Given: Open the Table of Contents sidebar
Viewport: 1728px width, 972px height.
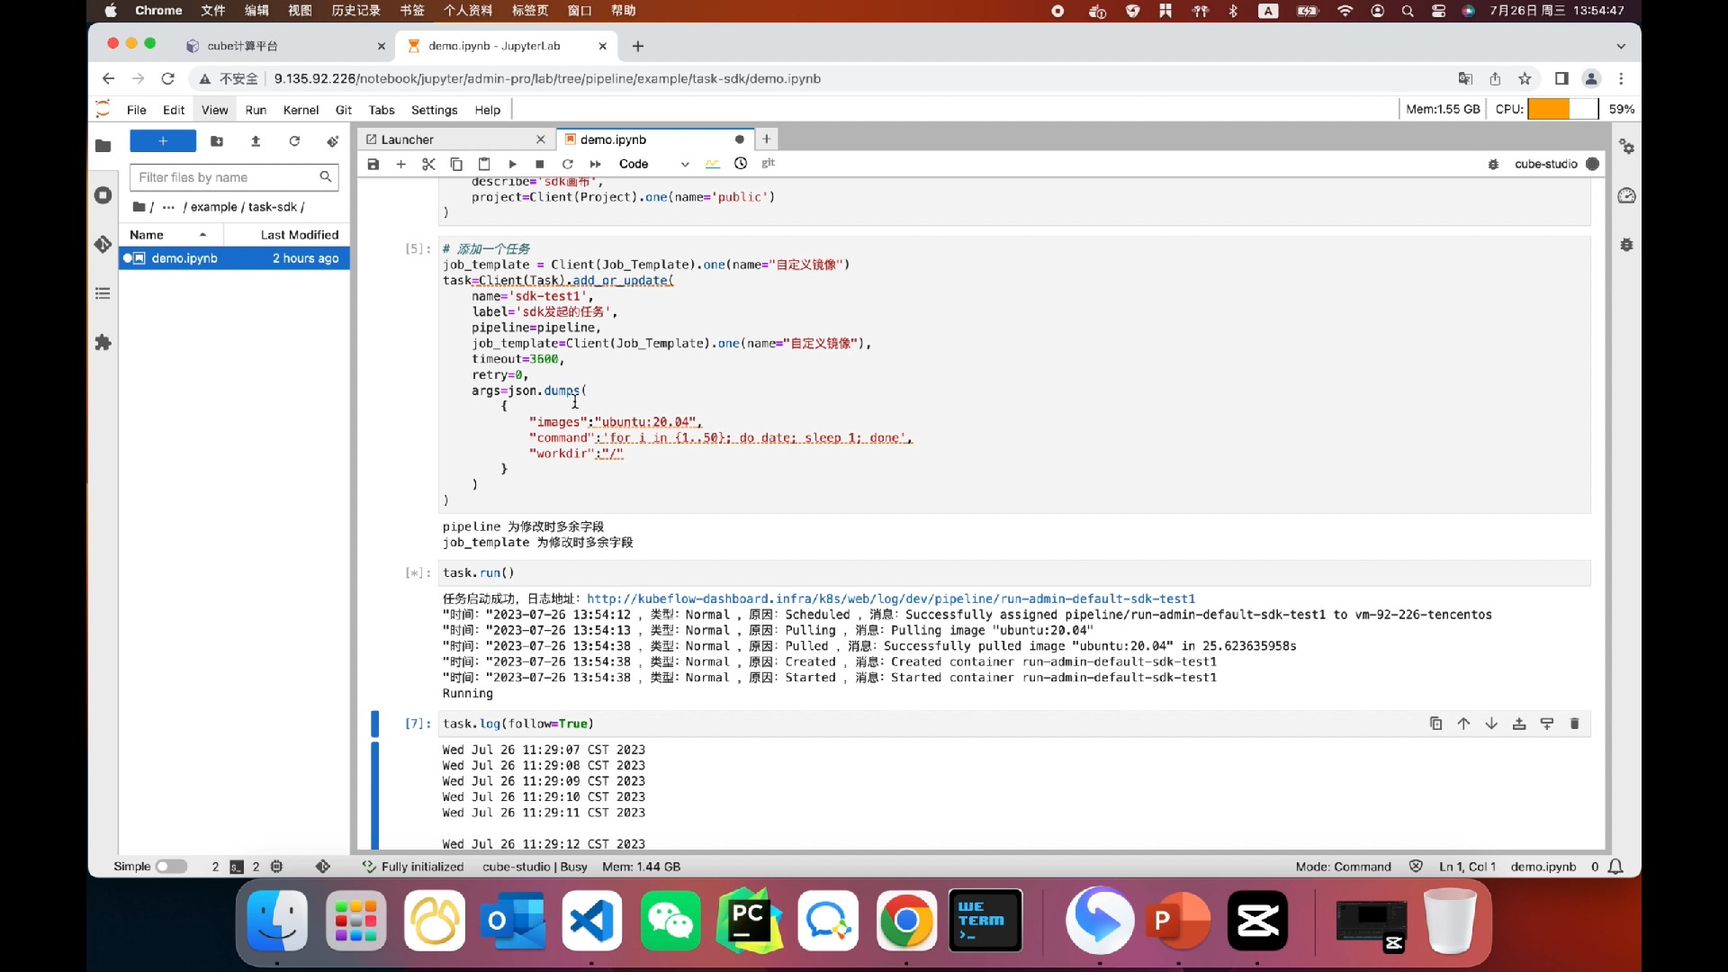Looking at the screenshot, I should [103, 293].
